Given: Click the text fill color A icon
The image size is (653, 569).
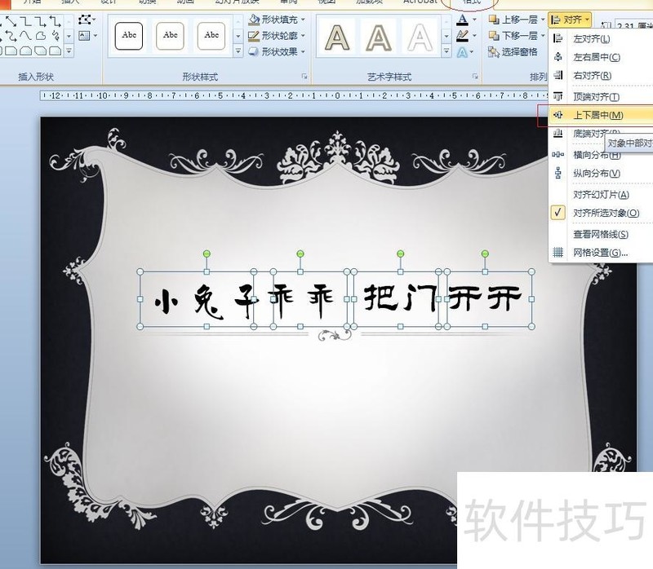Looking at the screenshot, I should click(x=462, y=20).
